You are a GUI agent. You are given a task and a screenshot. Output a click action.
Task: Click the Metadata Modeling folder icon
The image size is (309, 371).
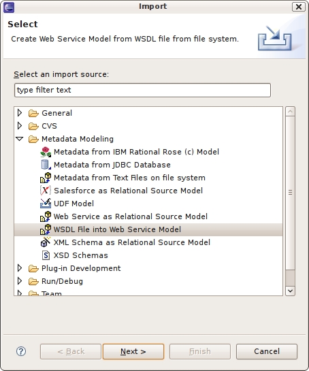[x=33, y=139]
